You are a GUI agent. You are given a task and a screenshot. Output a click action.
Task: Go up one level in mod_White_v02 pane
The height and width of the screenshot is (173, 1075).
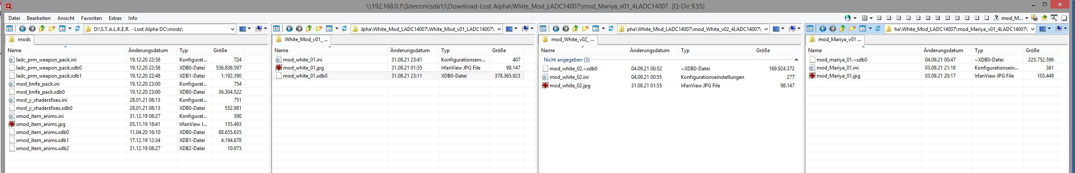pos(576,29)
